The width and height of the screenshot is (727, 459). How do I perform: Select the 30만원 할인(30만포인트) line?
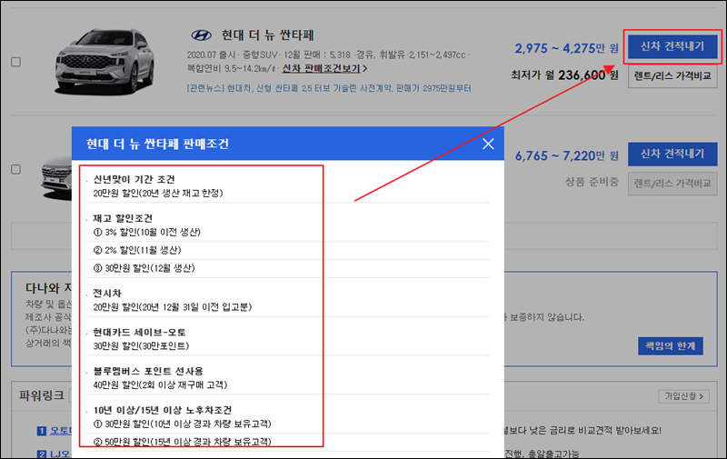[x=141, y=346]
